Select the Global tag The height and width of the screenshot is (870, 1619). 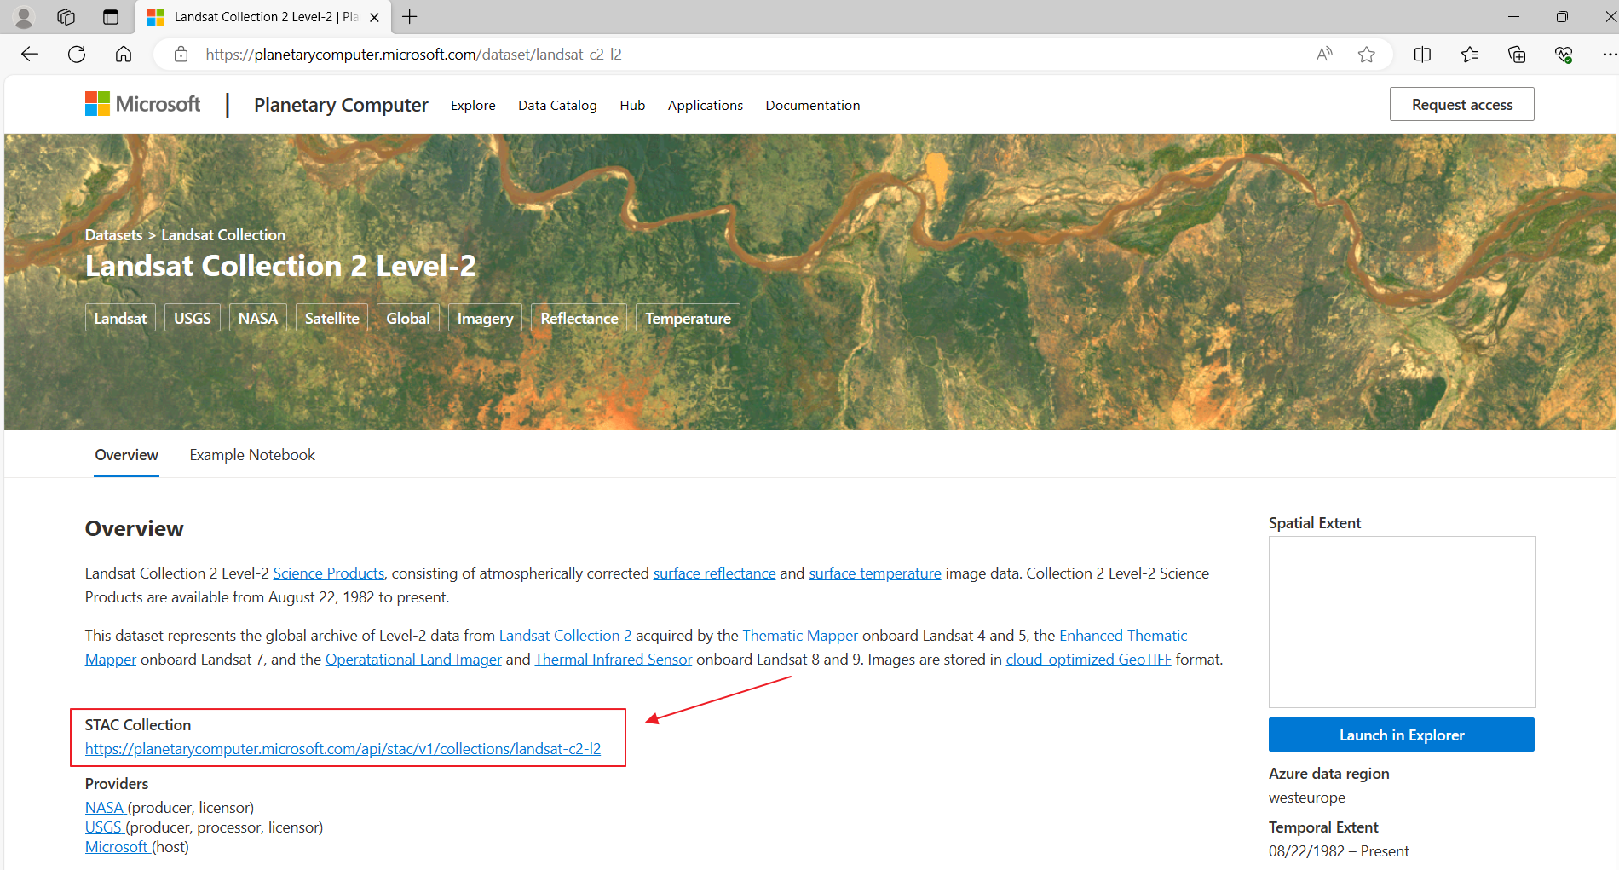[408, 318]
